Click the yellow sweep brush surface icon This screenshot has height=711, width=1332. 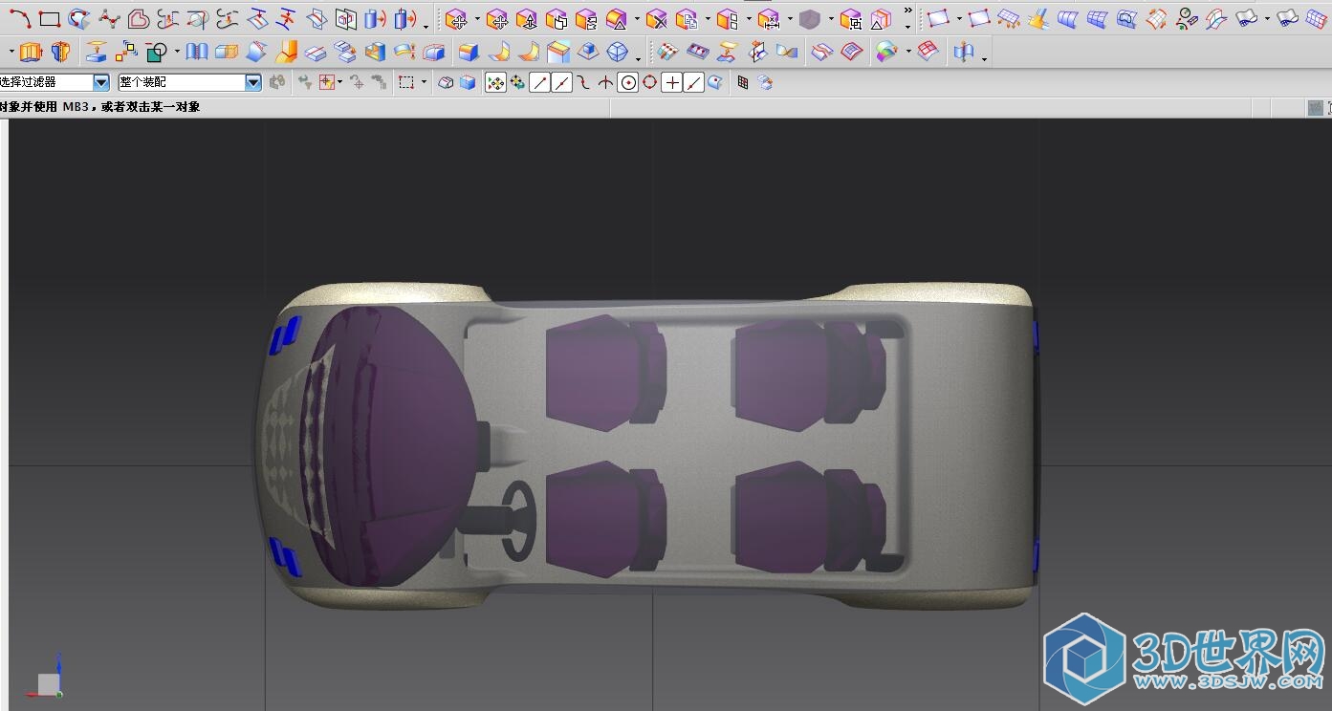pyautogui.click(x=1038, y=19)
